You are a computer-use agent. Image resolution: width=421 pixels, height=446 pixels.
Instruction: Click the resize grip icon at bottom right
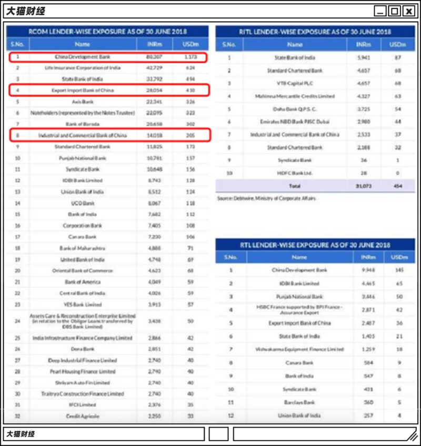point(412,435)
